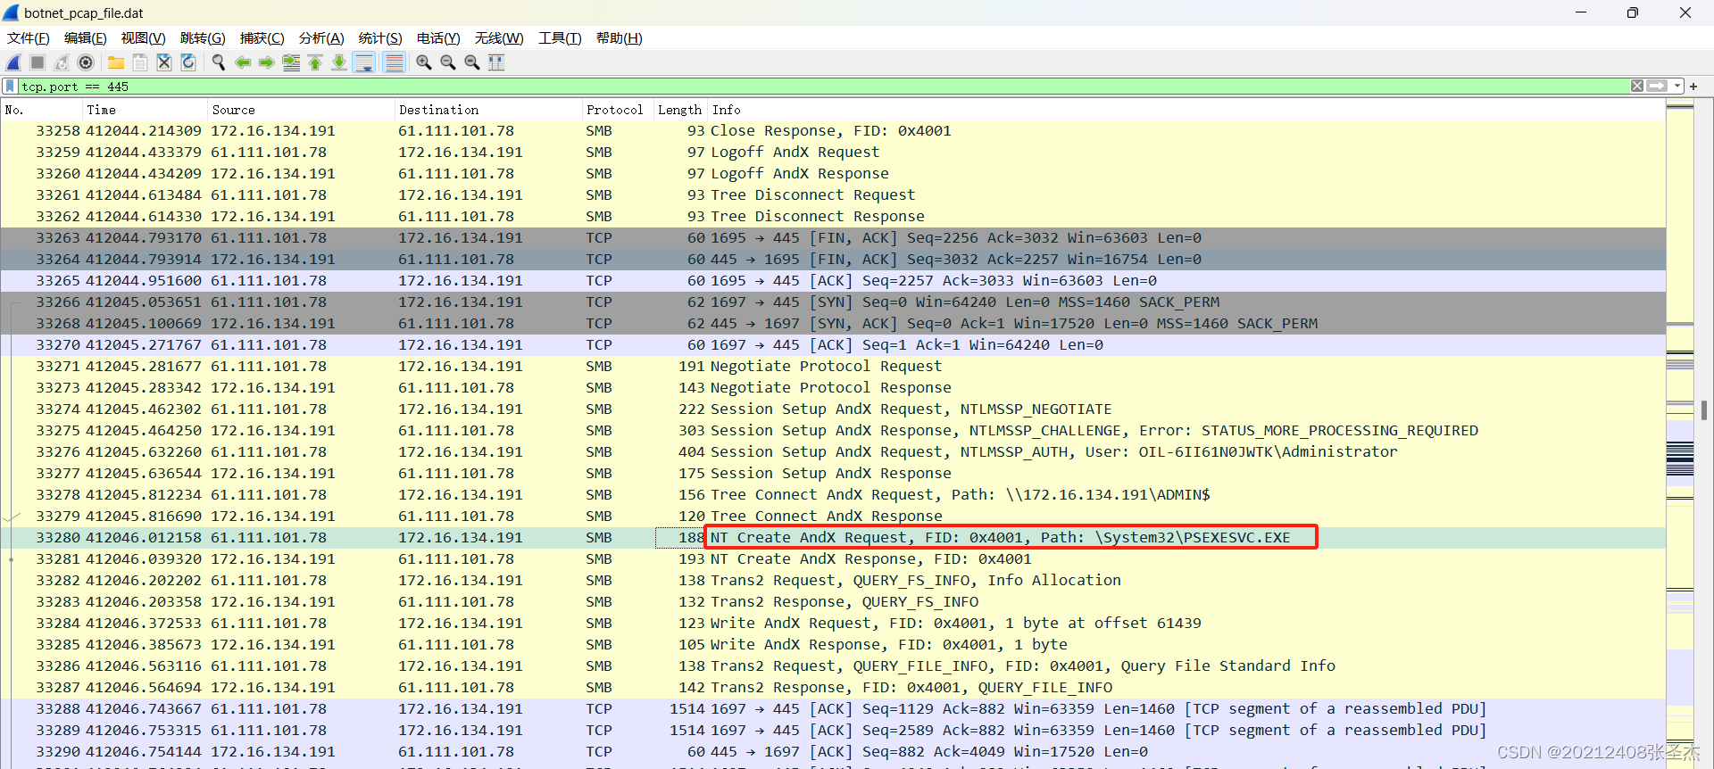
Task: Open the 视图(V) menu
Action: [144, 38]
